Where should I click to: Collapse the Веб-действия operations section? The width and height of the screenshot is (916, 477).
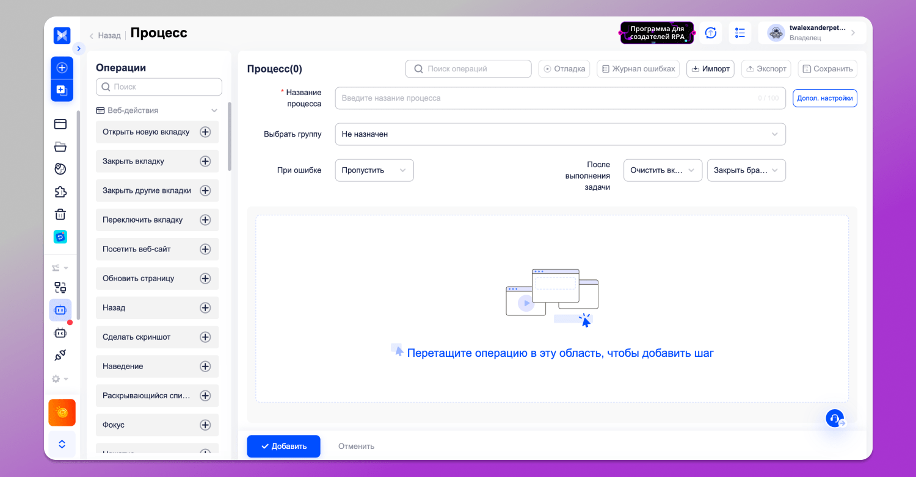pyautogui.click(x=214, y=110)
